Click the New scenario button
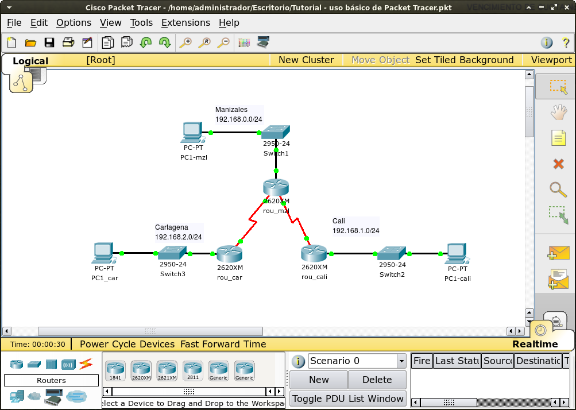Screen dimensions: 576x410 [319, 380]
